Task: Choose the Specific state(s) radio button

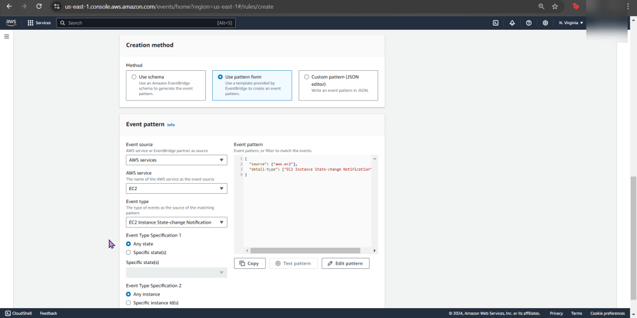Action: click(x=129, y=253)
